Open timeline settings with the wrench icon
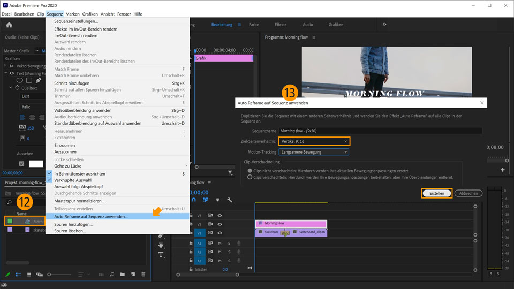Screen dimensions: 514x289 tap(229, 200)
